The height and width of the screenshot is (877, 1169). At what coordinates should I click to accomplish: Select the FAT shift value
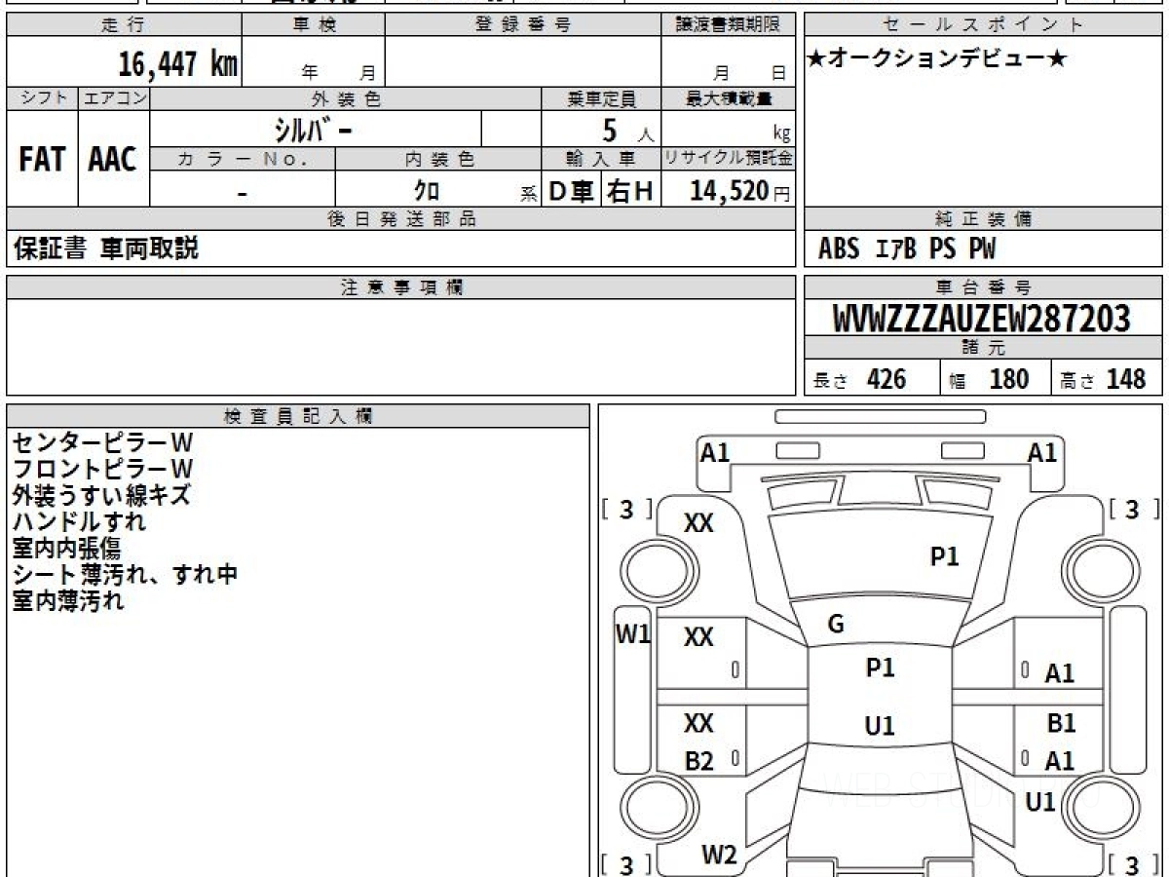42,159
